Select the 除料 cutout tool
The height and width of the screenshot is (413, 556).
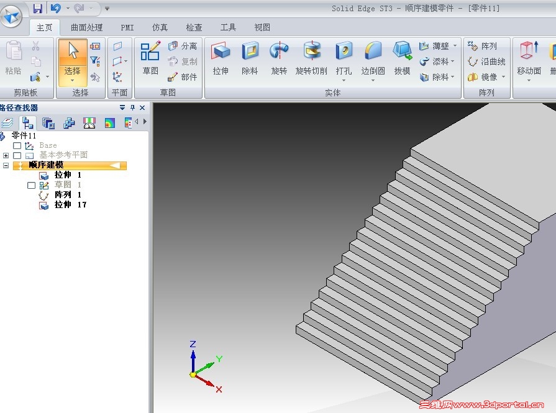[250, 58]
